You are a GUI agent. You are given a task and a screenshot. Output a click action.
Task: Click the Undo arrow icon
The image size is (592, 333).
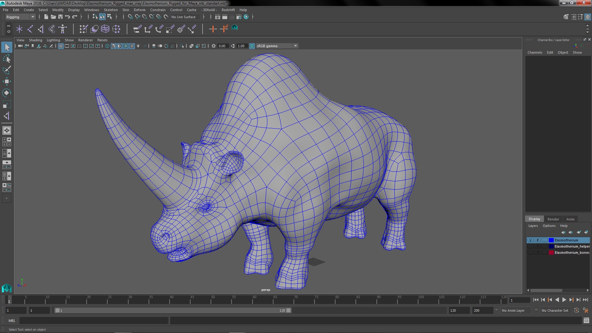(67, 17)
